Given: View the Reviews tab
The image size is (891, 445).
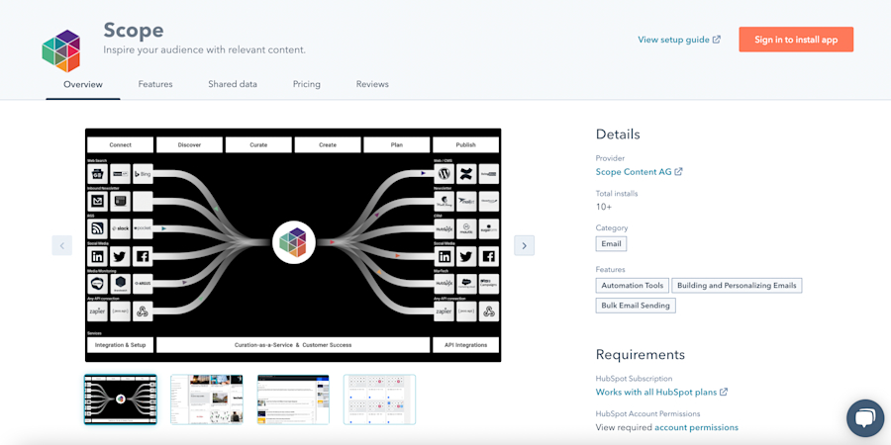Looking at the screenshot, I should [x=372, y=84].
